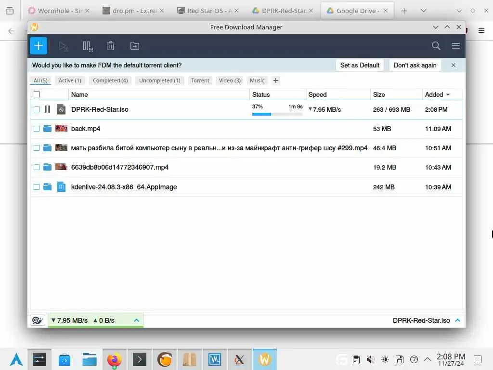Click the FDM logo in the title bar
This screenshot has width=493, height=370.
pyautogui.click(x=34, y=27)
